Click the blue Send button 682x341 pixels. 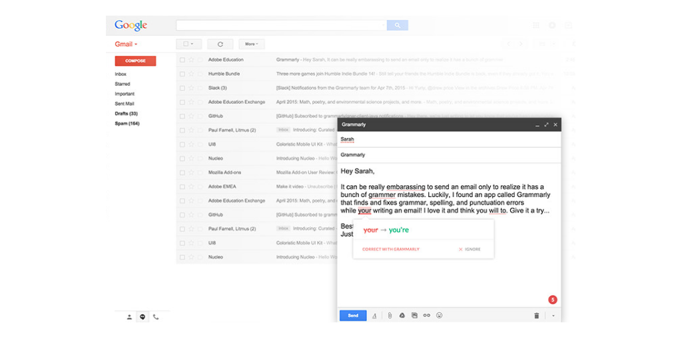pos(353,316)
